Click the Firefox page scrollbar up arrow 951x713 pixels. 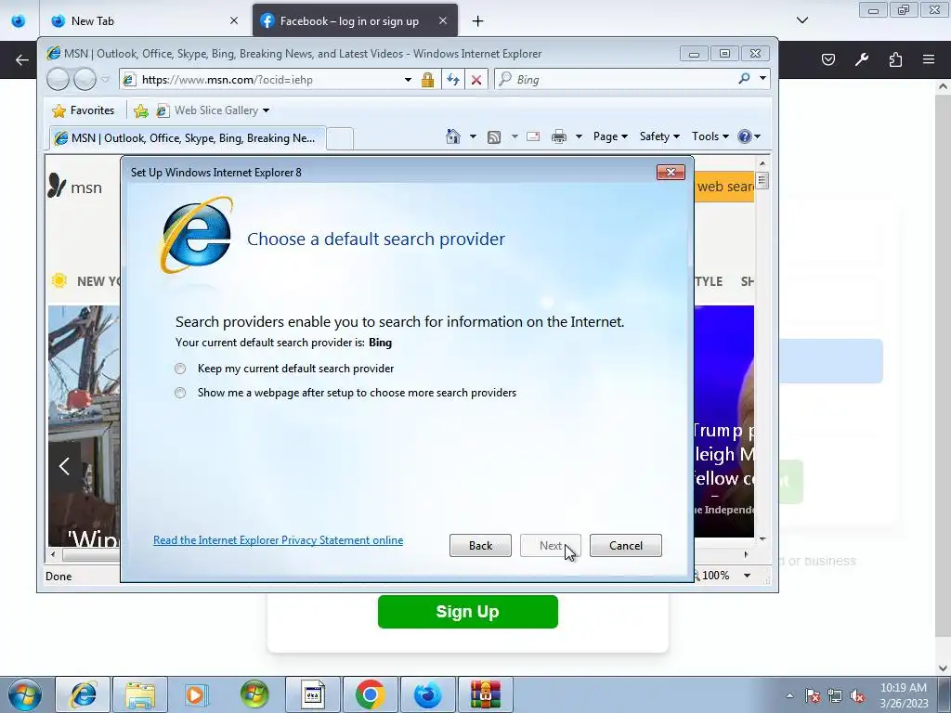click(943, 86)
